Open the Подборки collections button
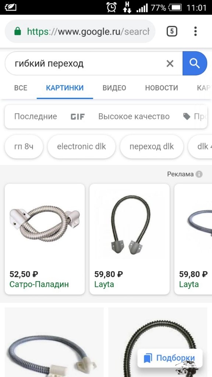 (170, 358)
